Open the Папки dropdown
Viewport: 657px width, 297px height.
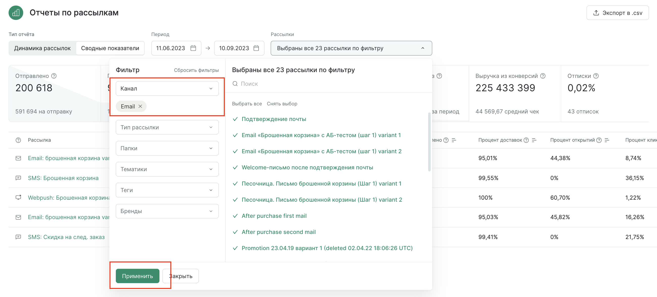coord(167,148)
